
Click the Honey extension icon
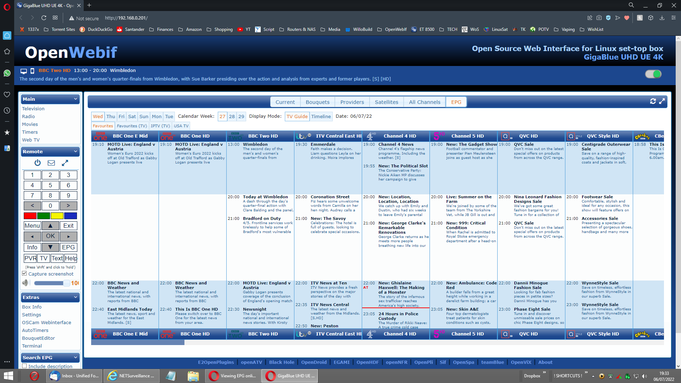(640, 18)
